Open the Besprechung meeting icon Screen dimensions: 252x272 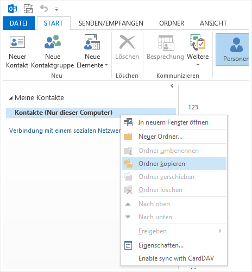pos(166,43)
